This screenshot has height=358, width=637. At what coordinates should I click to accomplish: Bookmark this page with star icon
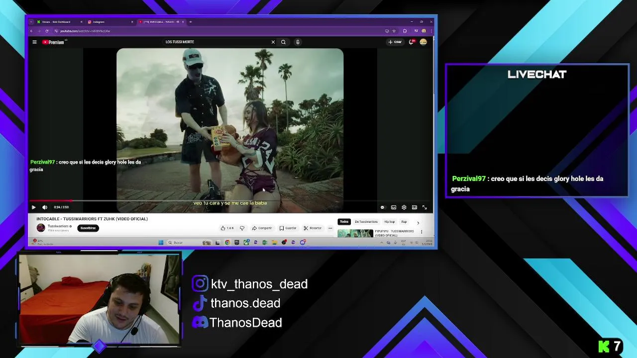pyautogui.click(x=394, y=31)
